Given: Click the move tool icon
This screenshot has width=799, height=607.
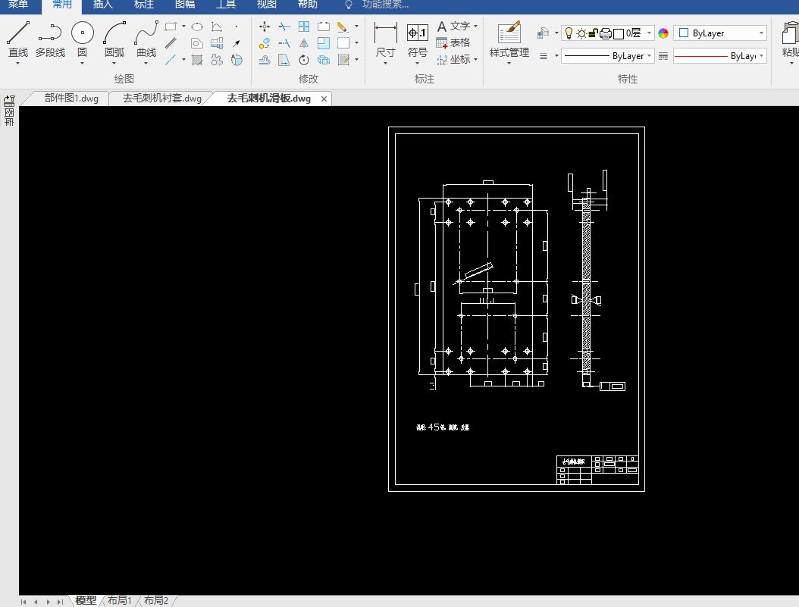Looking at the screenshot, I should (265, 27).
